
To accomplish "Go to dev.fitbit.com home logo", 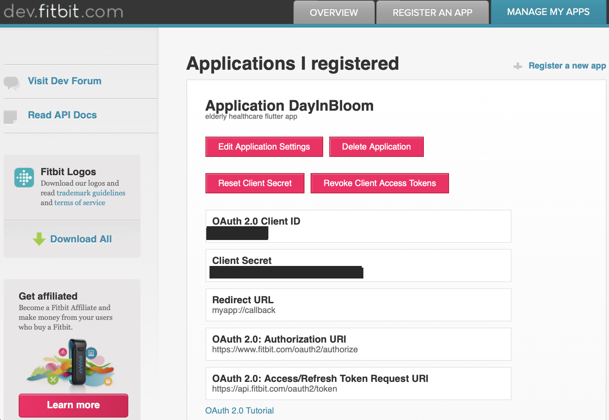I will [x=63, y=11].
